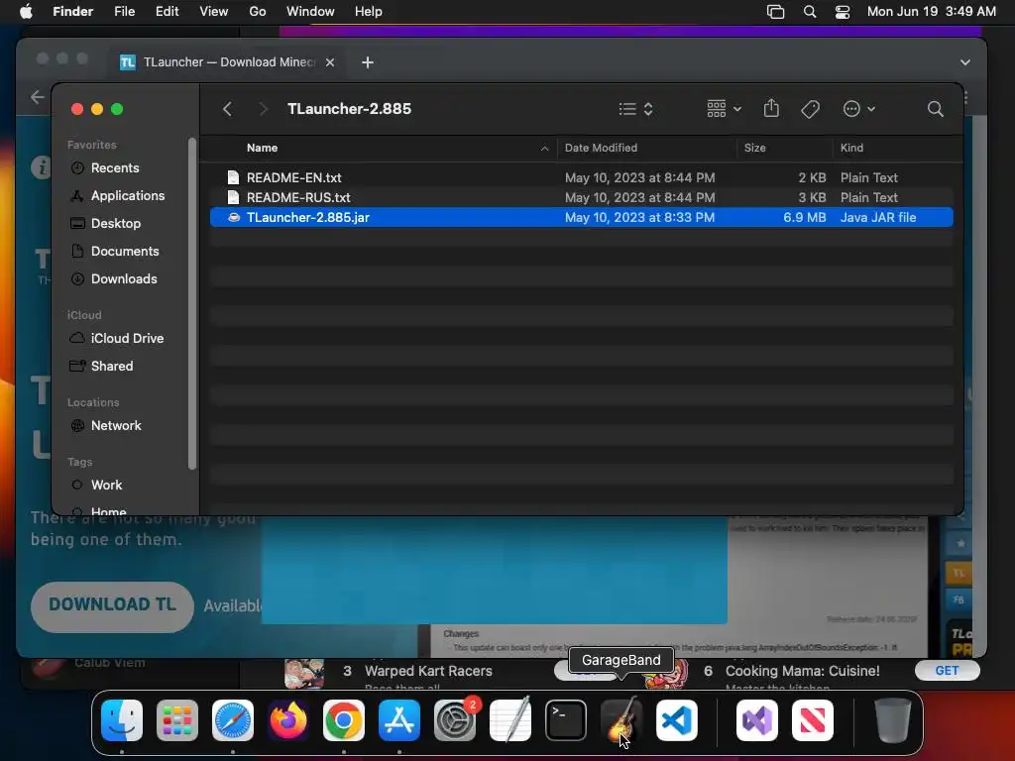Click DOWNLOAD TL button on webpage
The width and height of the screenshot is (1015, 761).
112,605
